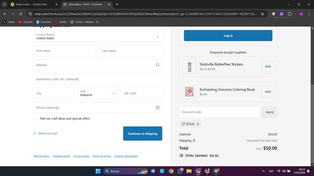This screenshot has height=176, width=314.
Task: Open Chrome three-dot menu
Action: tap(309, 14)
